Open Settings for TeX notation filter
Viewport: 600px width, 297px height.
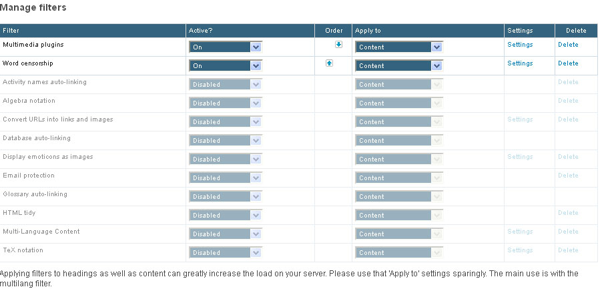(x=520, y=250)
